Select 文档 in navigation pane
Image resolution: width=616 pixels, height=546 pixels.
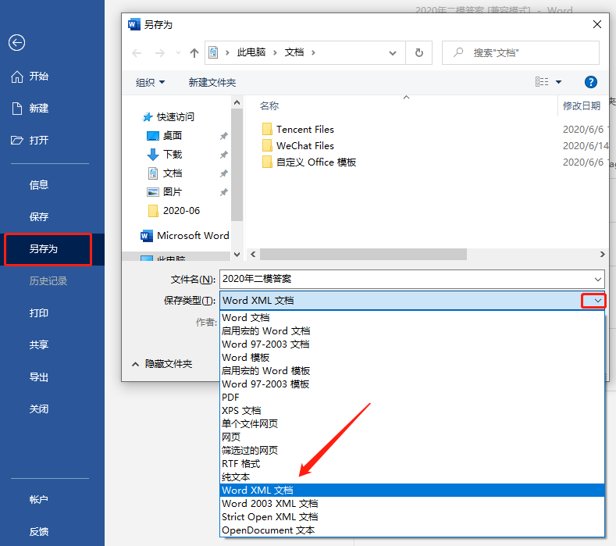pyautogui.click(x=164, y=173)
